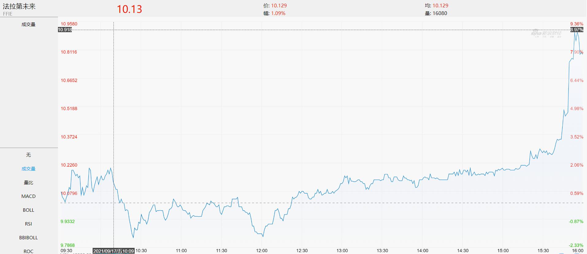Viewport: 587px width, 254px height.
Task: Click the 10.6652 price axis label
Action: tap(69, 81)
